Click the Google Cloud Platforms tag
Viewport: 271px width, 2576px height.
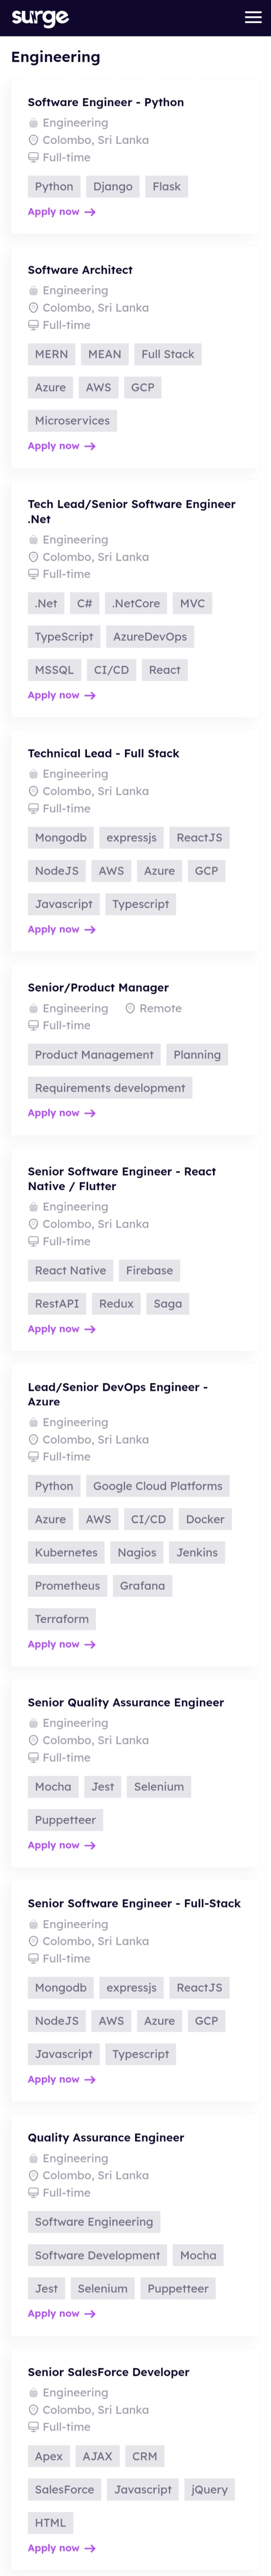tap(157, 1486)
